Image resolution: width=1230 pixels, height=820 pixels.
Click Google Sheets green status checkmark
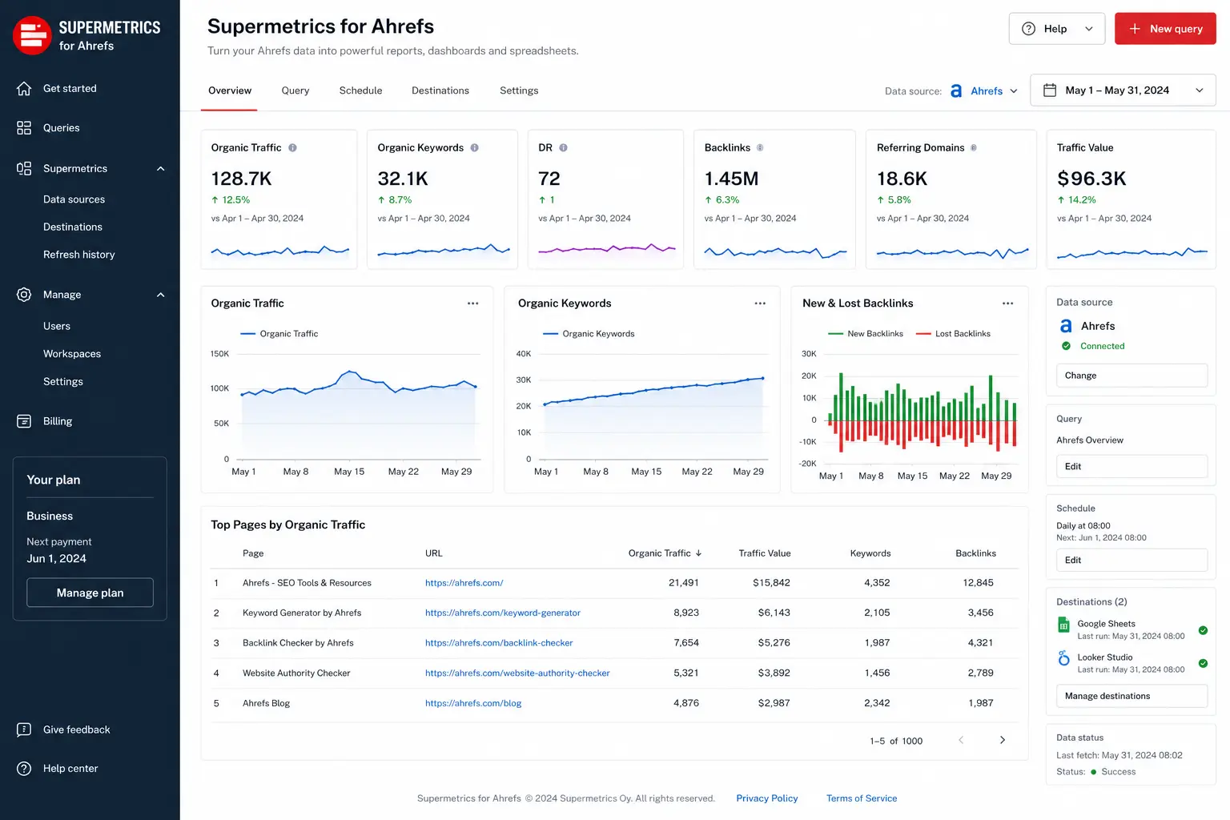(1203, 630)
